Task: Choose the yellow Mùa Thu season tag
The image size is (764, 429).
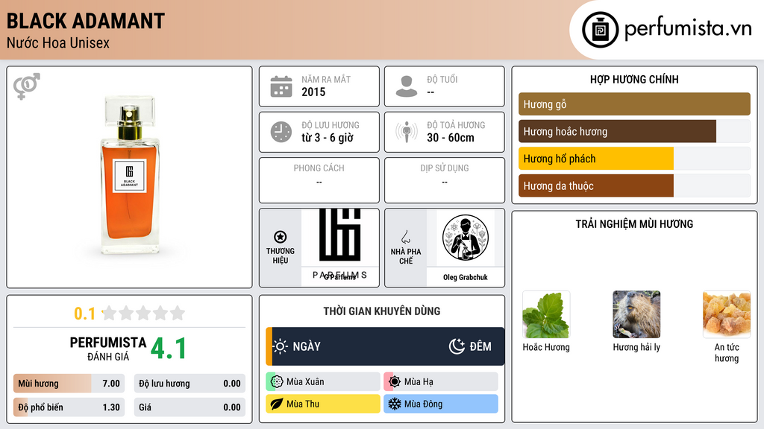Action: click(x=323, y=404)
